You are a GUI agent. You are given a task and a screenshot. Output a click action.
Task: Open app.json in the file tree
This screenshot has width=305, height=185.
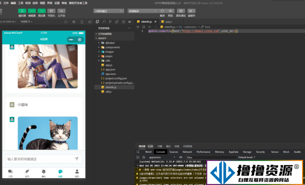tap(110, 70)
